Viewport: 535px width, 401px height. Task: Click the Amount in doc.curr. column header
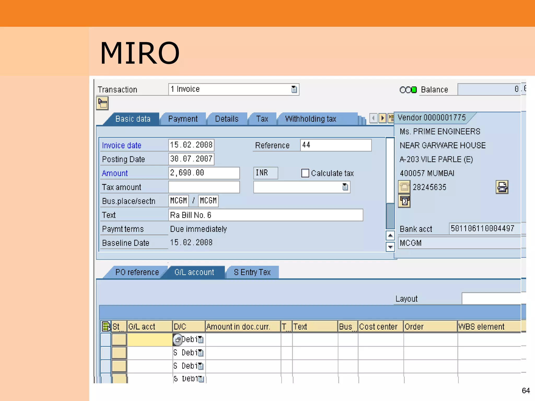tap(243, 327)
